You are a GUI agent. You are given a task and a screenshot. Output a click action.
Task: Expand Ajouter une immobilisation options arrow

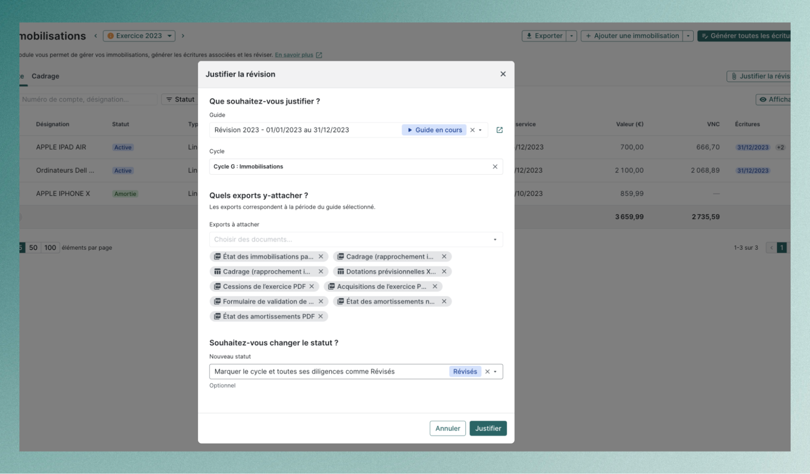click(x=688, y=36)
